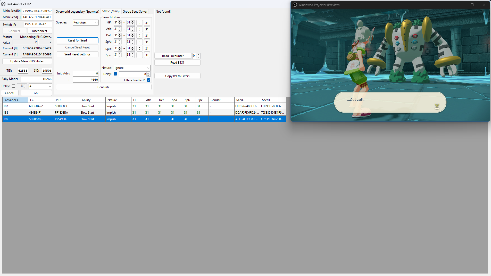
Task: Click Cancel Seed Reset button
Action: (x=77, y=47)
